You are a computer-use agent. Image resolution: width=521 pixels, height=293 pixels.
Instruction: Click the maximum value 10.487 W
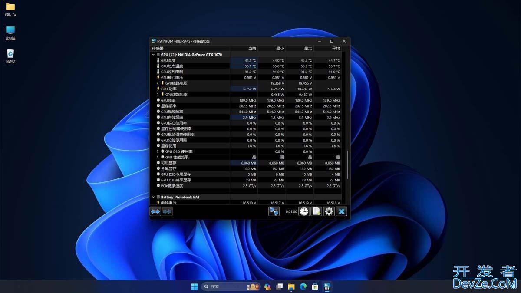point(304,89)
